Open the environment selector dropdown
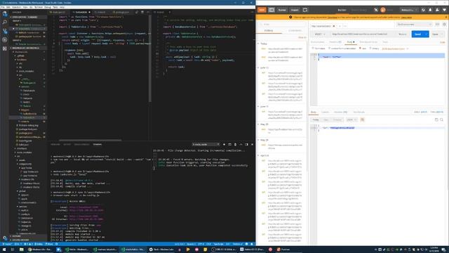The image size is (449, 253). [x=414, y=25]
